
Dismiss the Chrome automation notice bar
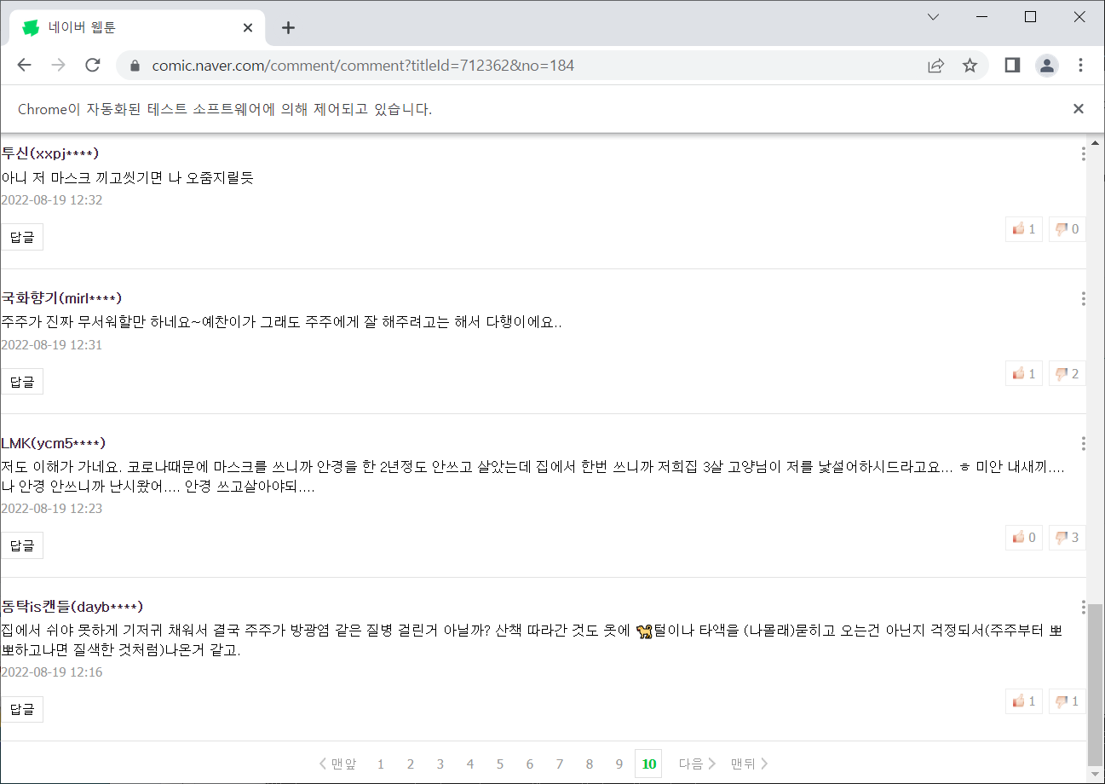[1079, 109]
